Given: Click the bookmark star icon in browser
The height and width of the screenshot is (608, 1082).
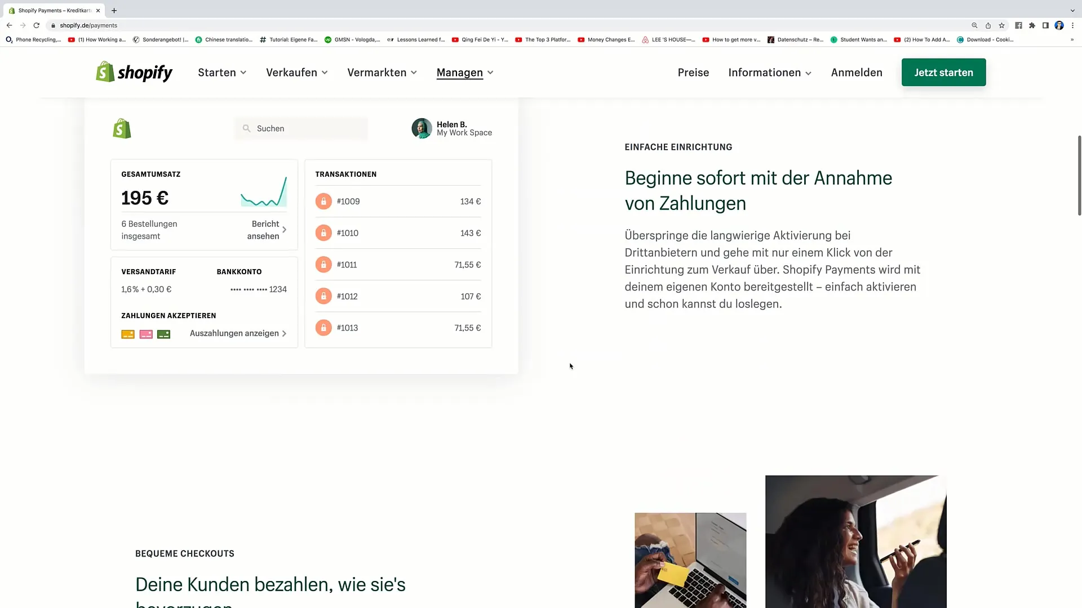Looking at the screenshot, I should pos(1002,25).
